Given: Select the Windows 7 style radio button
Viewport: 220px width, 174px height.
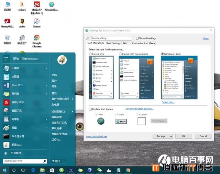Looking at the screenshot, I should [x=162, y=54].
